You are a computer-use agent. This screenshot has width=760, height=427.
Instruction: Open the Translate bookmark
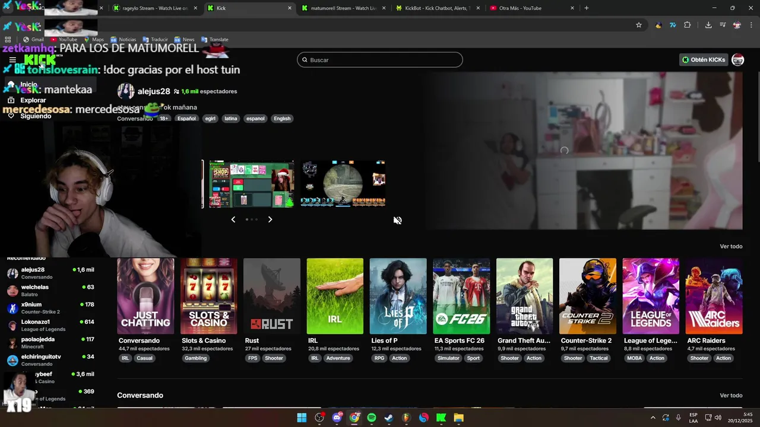click(214, 40)
